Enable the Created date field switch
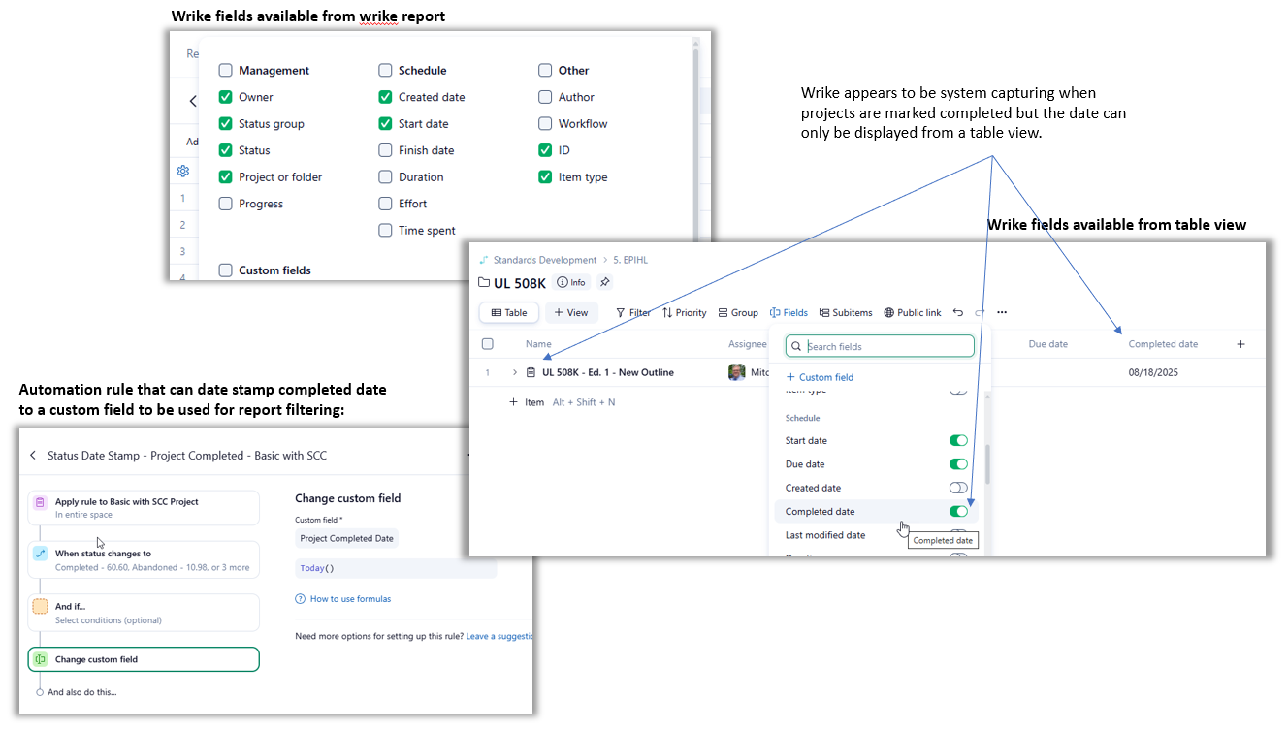Image resolution: width=1288 pixels, height=730 pixels. 958,488
